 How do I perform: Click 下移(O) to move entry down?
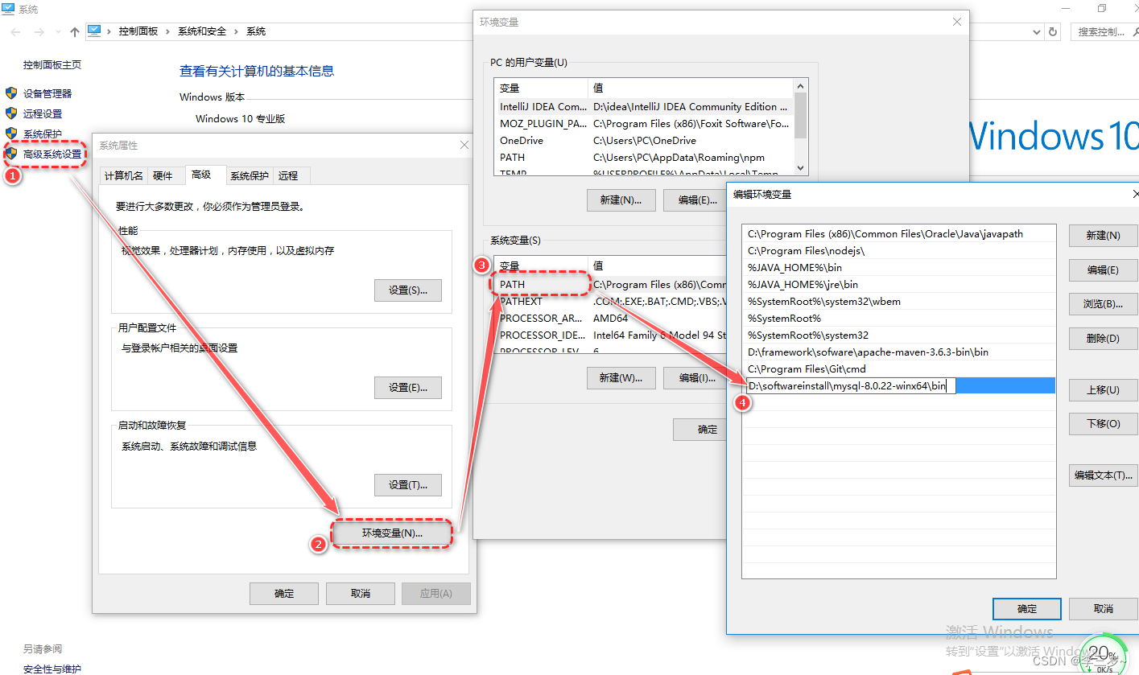click(x=1103, y=423)
